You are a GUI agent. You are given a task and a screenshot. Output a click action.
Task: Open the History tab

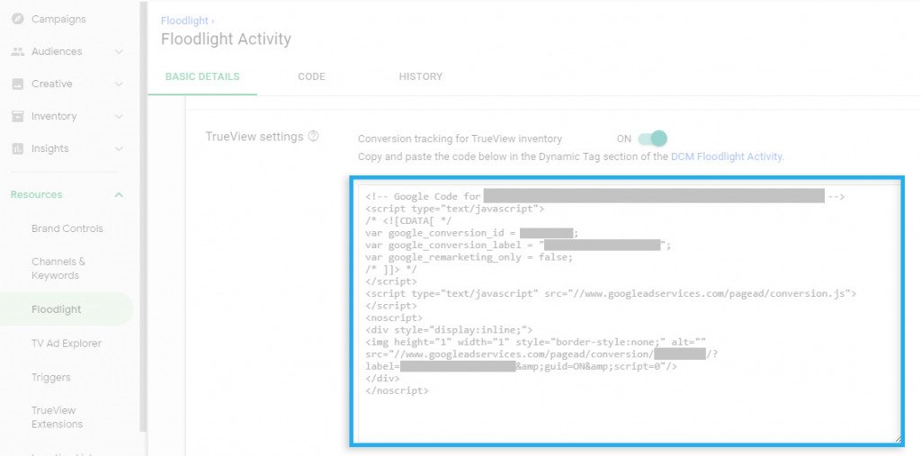tap(420, 76)
